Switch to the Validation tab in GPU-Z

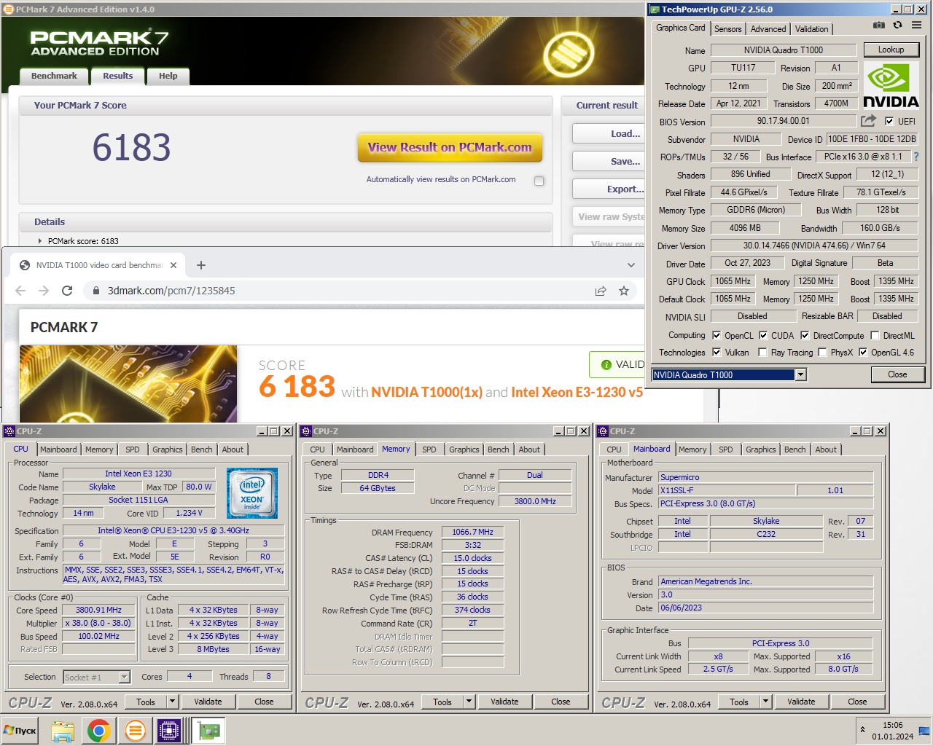pyautogui.click(x=811, y=29)
